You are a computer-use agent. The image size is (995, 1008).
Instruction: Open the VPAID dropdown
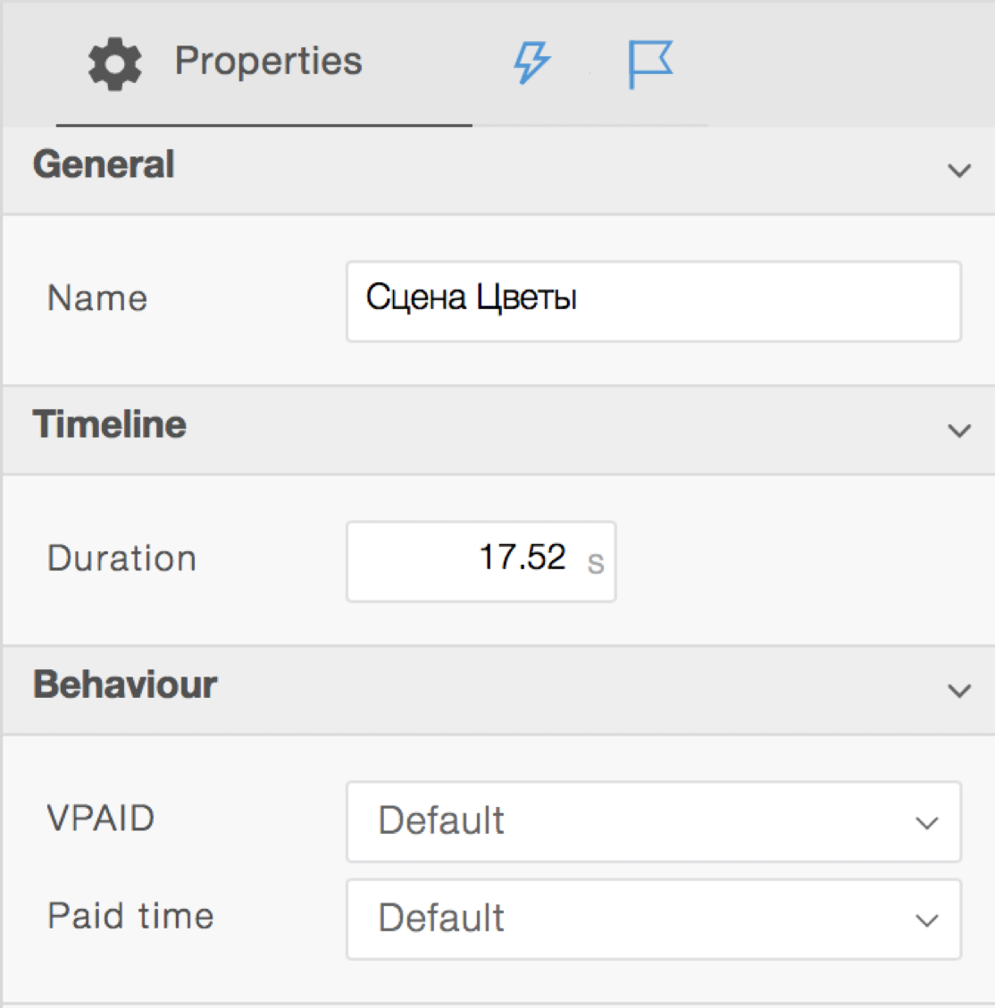click(x=625, y=821)
